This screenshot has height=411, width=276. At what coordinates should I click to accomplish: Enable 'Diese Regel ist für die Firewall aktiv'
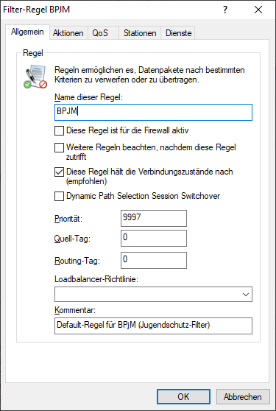click(59, 130)
